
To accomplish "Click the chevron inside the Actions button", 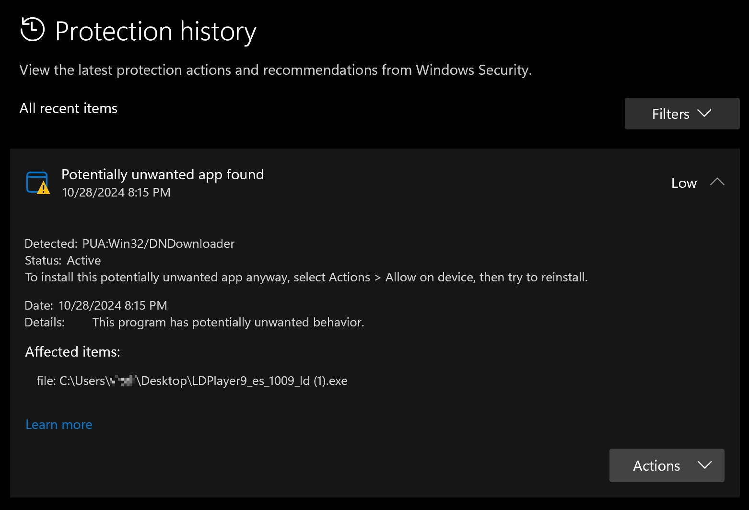I will tap(704, 465).
